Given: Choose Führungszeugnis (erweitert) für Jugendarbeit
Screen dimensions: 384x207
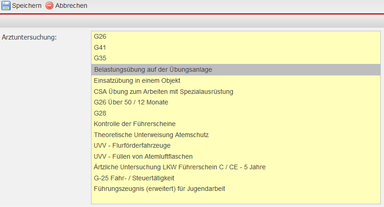Looking at the screenshot, I should click(x=159, y=189).
